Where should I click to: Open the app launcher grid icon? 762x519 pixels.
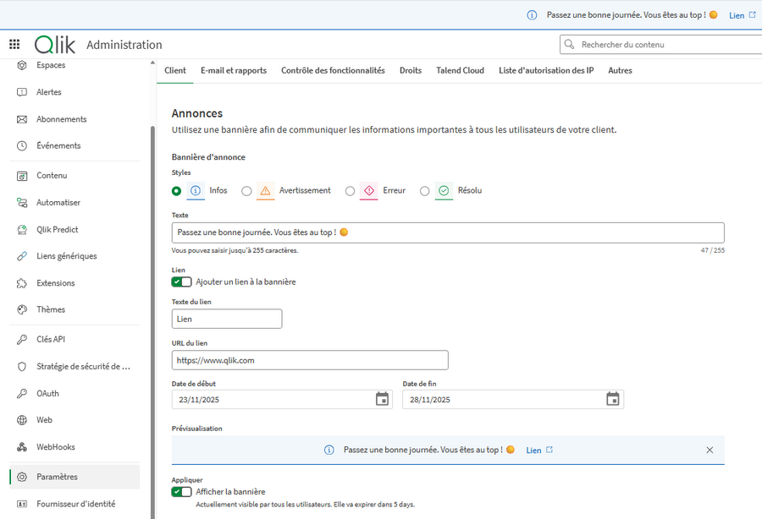click(14, 45)
